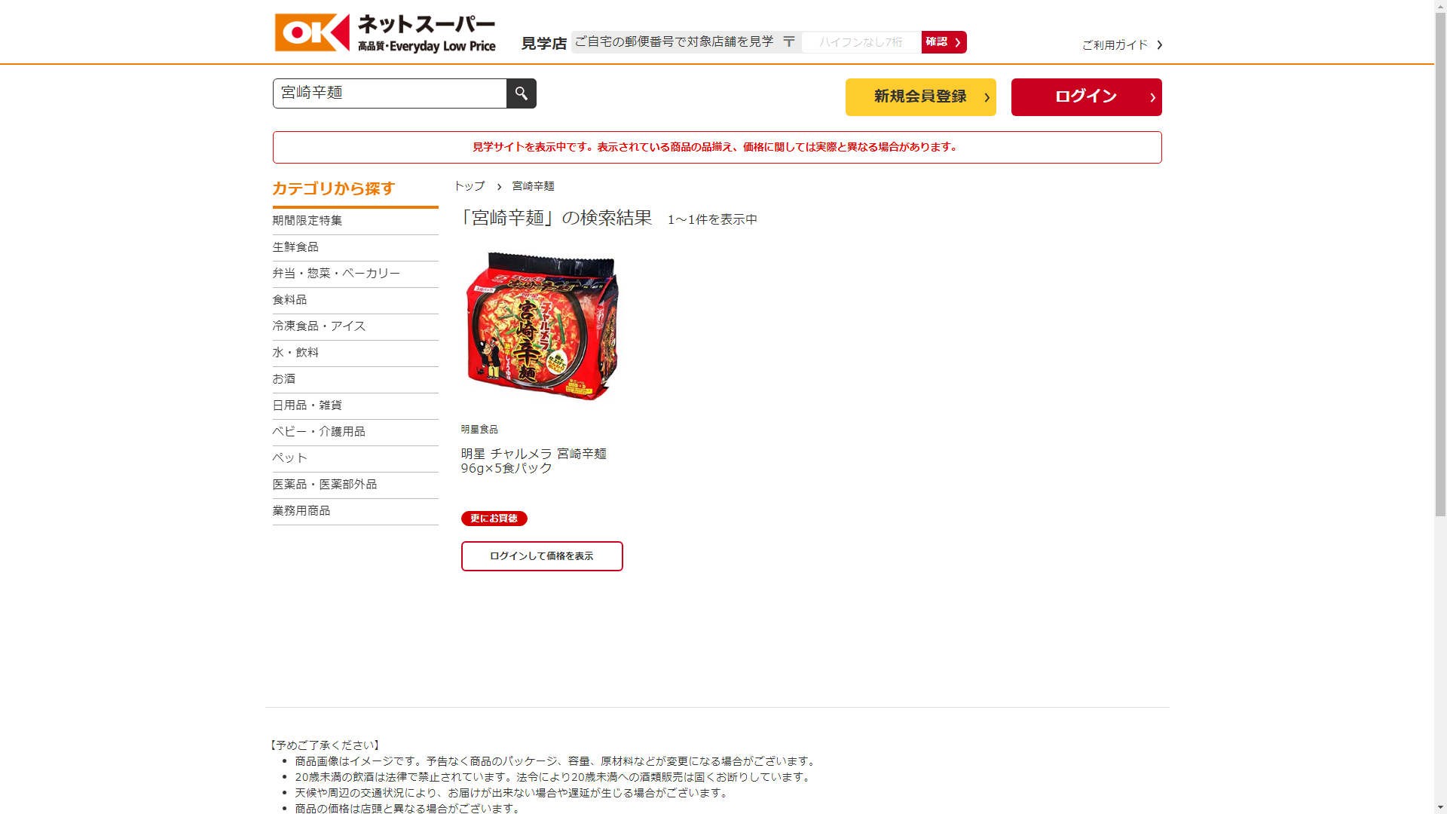Click the chevron next to ご利用ガイド
This screenshot has height=814, width=1447.
click(1160, 45)
